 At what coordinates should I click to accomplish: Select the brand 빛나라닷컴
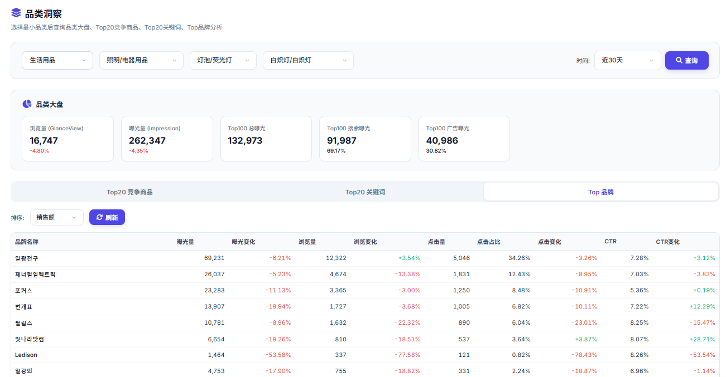30,339
